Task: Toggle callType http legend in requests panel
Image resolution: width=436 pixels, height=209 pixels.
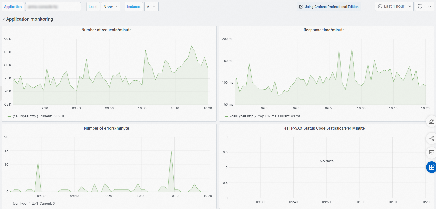Action: [x=25, y=116]
